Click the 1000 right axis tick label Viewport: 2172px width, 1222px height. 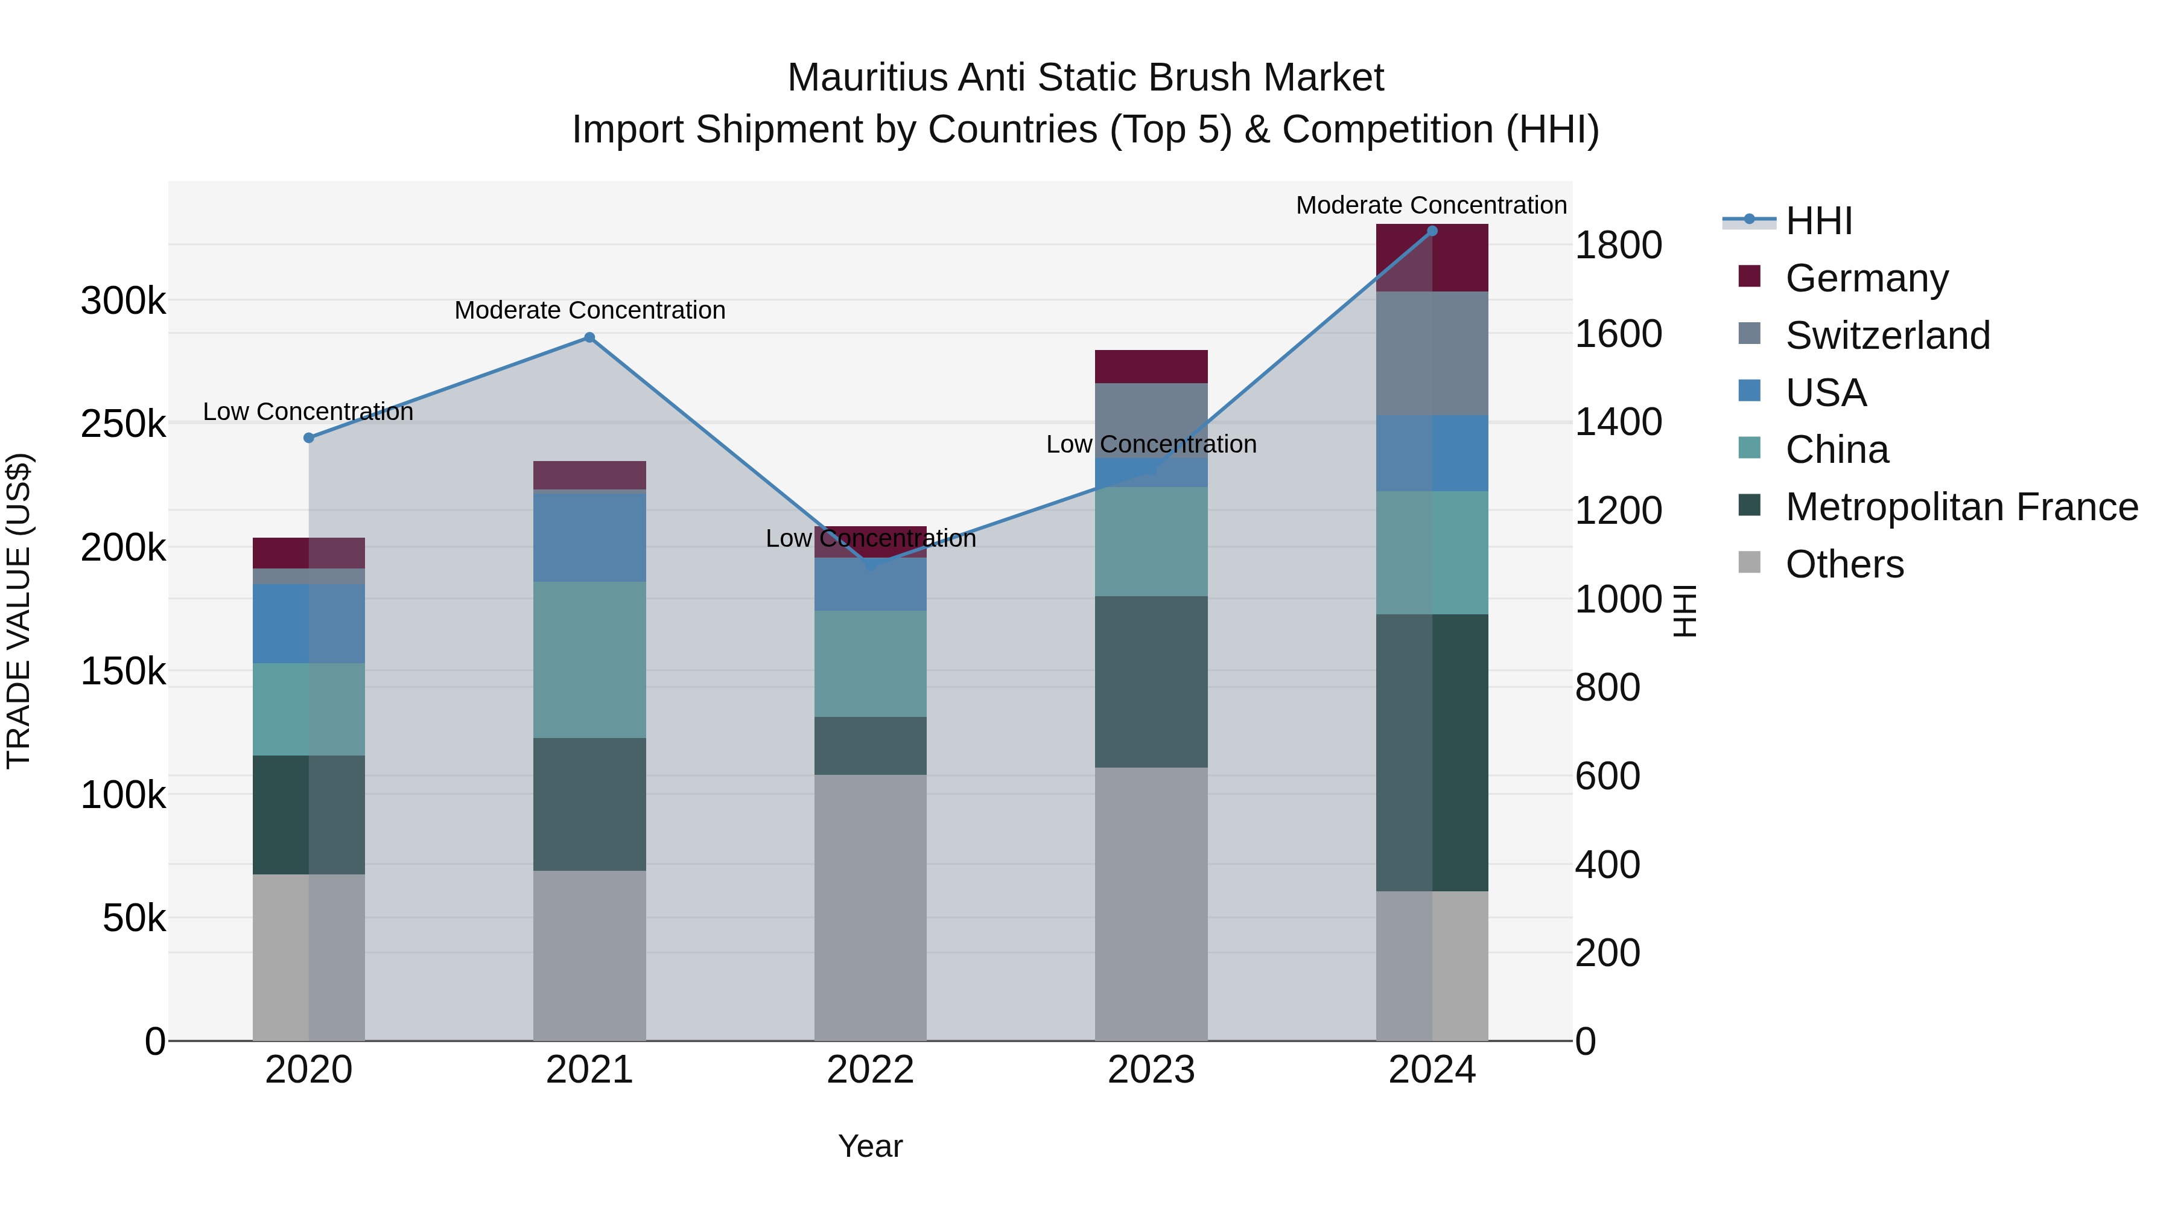point(1619,600)
